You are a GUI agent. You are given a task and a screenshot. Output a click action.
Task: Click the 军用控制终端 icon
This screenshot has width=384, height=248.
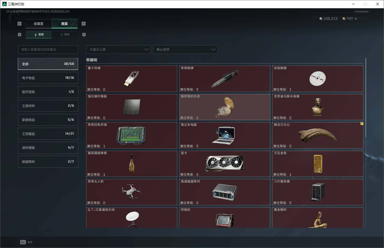coord(131,135)
